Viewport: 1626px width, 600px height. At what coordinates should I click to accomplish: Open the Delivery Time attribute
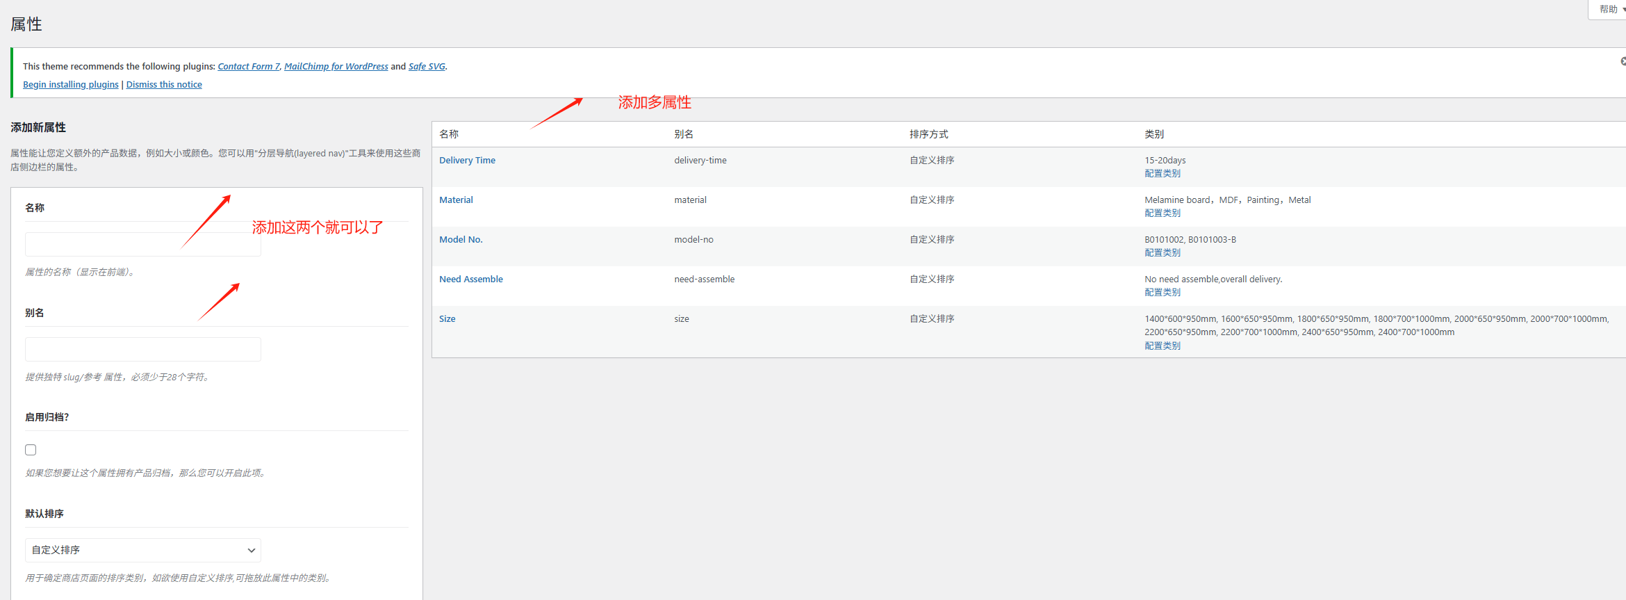[x=467, y=161]
